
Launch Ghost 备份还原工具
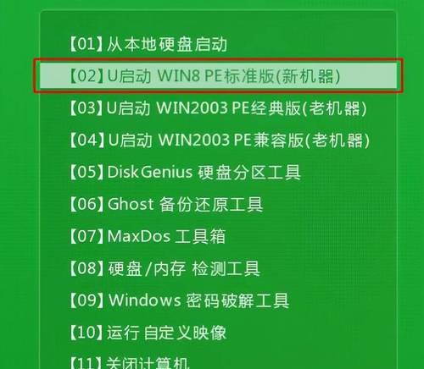tap(166, 204)
